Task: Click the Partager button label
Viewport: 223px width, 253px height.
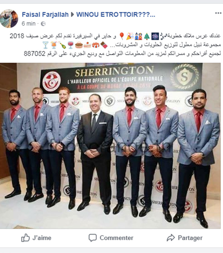Action: pyautogui.click(x=190, y=238)
